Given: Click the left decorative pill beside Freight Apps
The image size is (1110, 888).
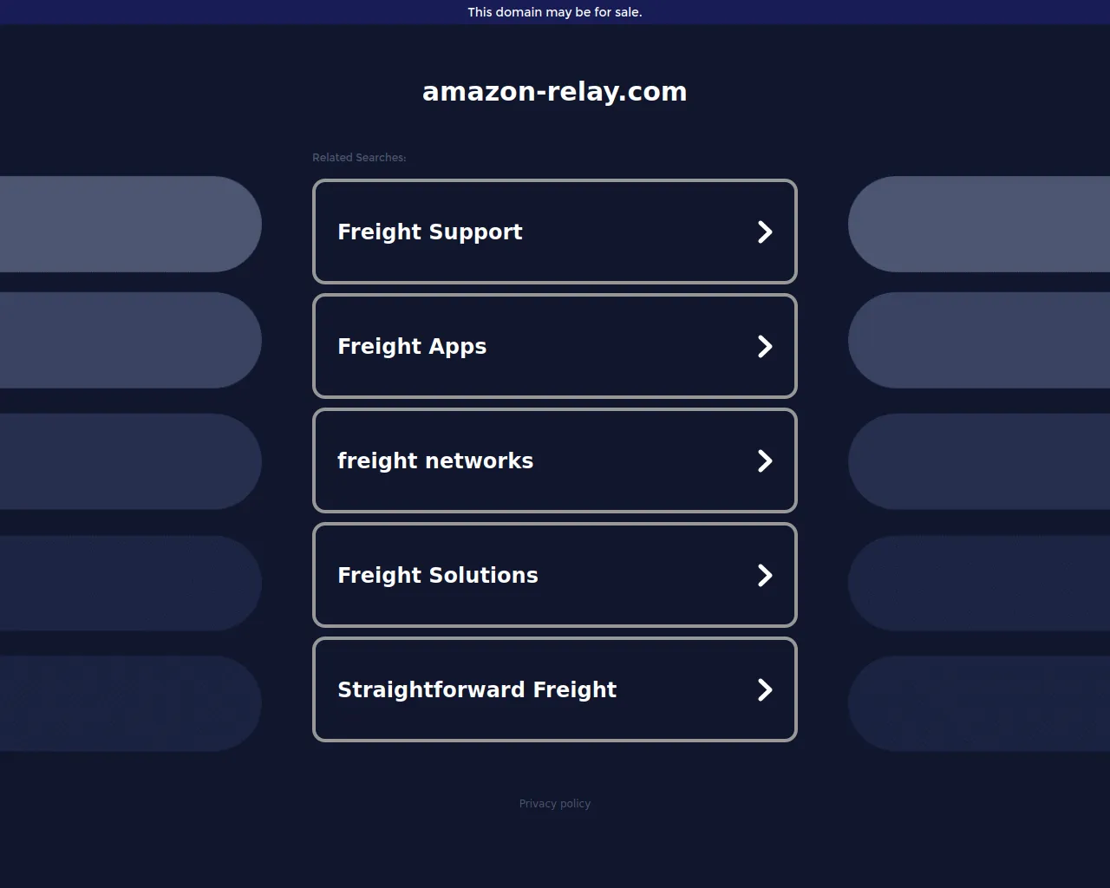Looking at the screenshot, I should tap(130, 340).
